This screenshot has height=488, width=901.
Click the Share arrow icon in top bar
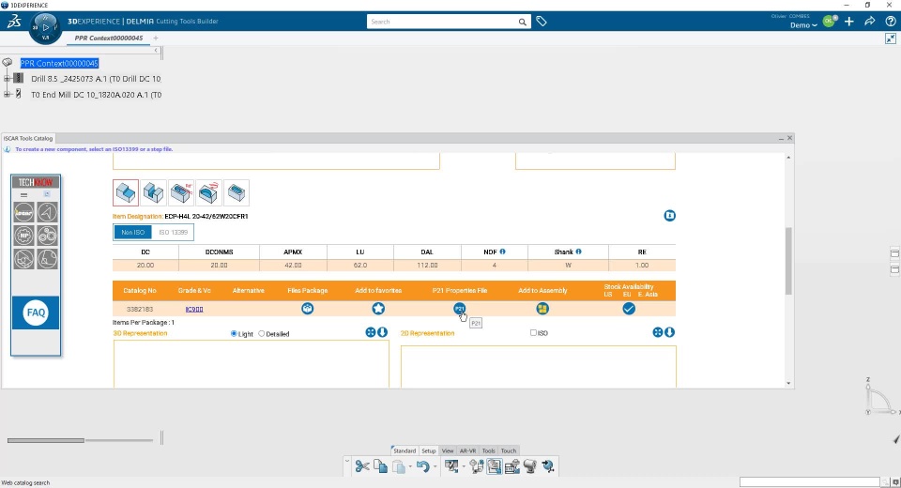coord(869,22)
